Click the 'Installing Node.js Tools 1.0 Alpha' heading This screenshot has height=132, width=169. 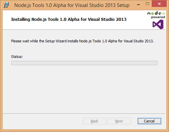pos(69,20)
